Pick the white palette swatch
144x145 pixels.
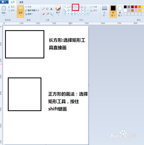[x=125, y=10]
